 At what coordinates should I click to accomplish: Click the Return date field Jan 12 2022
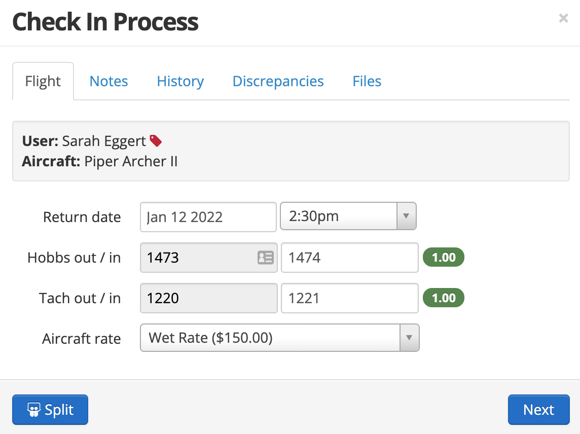click(x=208, y=217)
